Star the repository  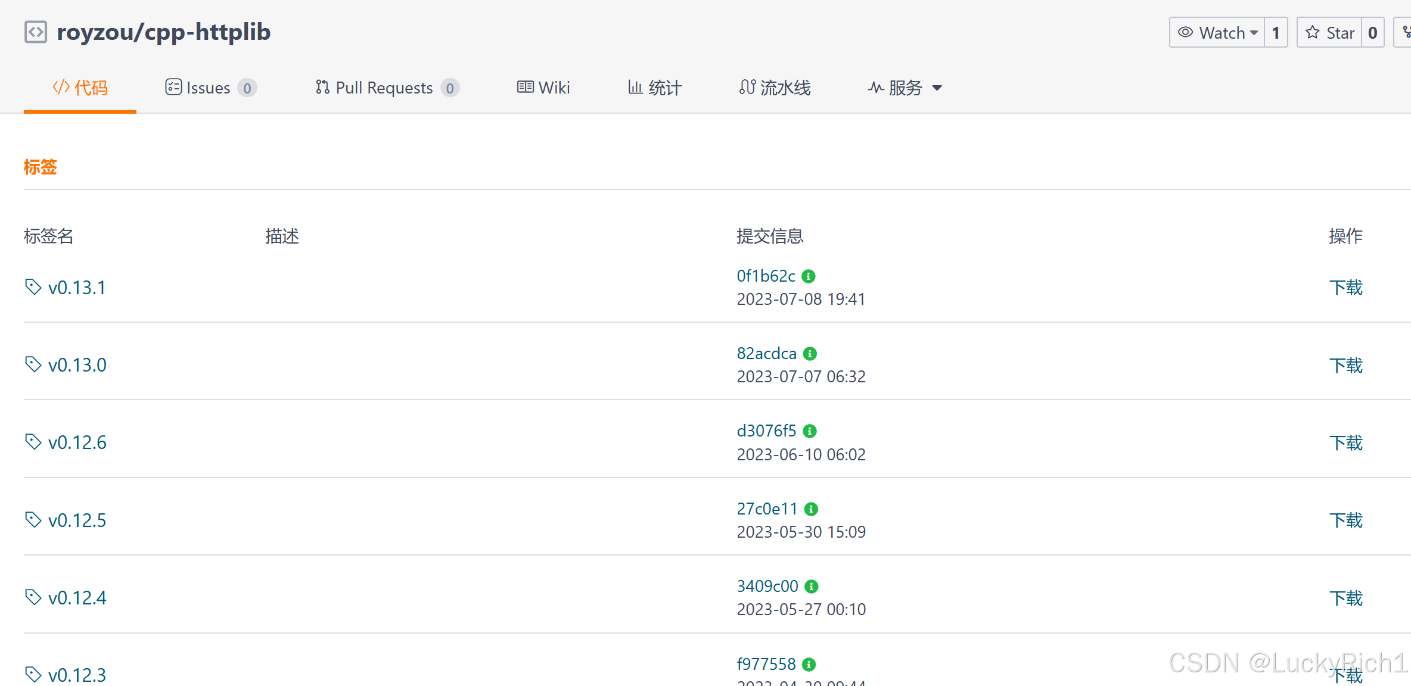tap(1329, 33)
